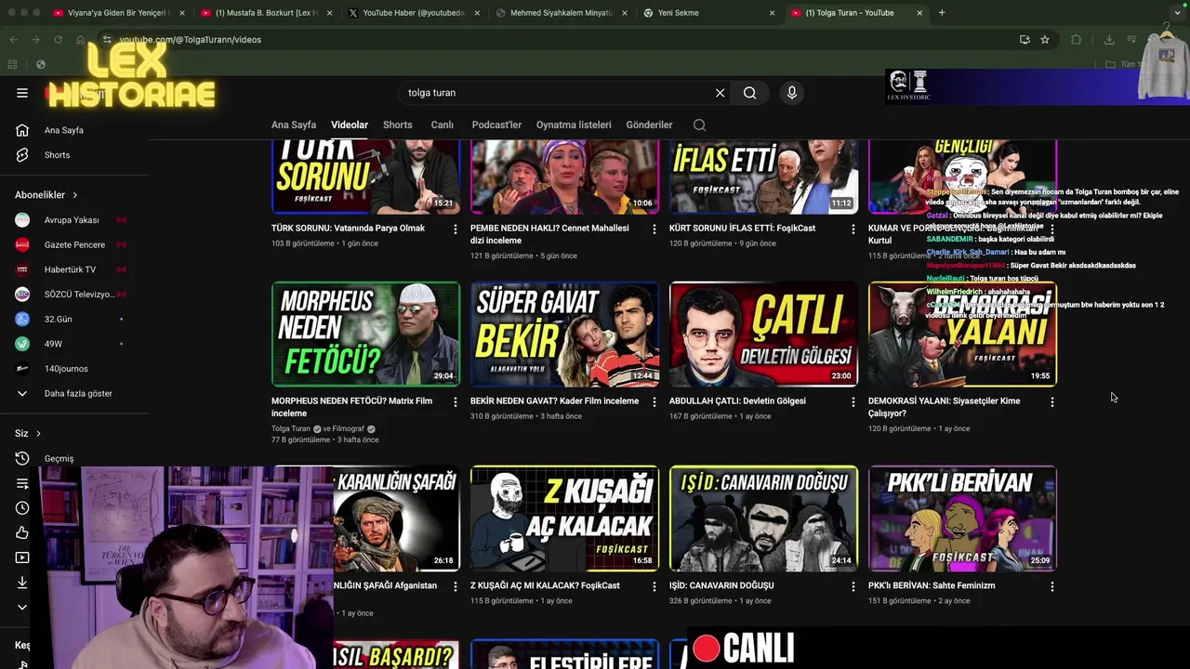Expand the Siz section arrow

click(x=38, y=433)
